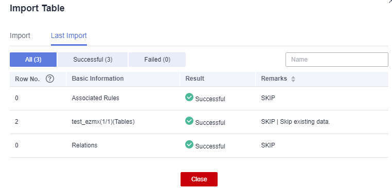Select the test_ezmx(1/1)(Tables) entry
The height and width of the screenshot is (188, 392).
point(103,122)
